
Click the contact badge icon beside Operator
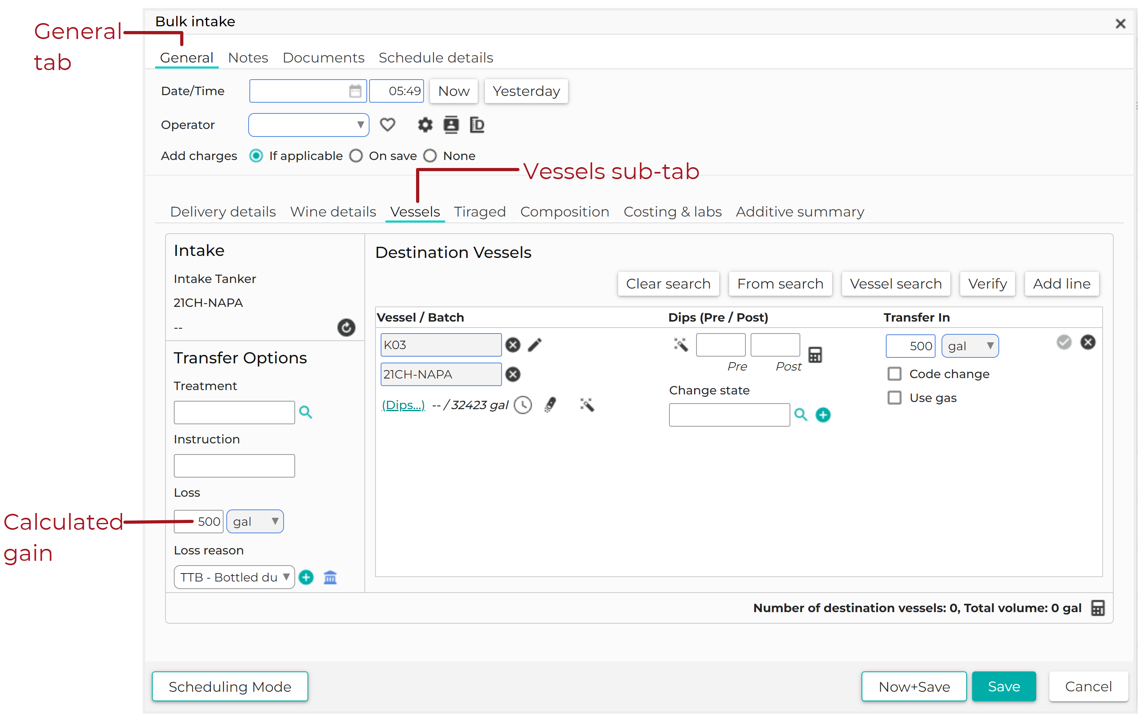[x=451, y=125]
